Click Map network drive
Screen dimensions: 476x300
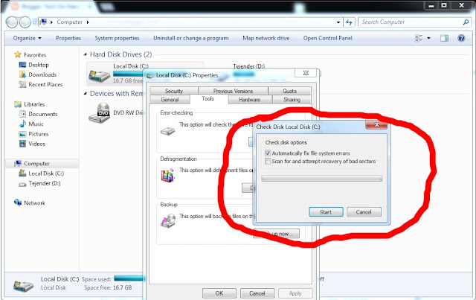pos(266,38)
